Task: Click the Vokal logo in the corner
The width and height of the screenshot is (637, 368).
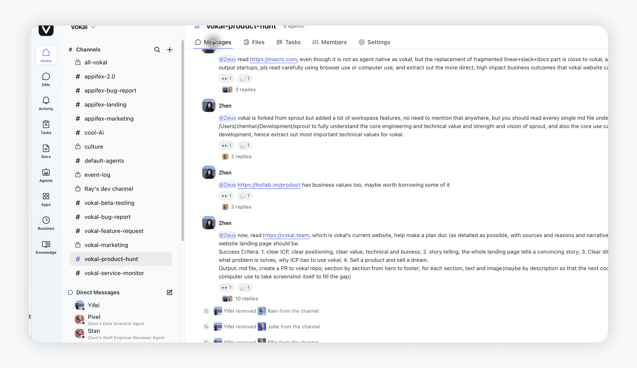Action: click(x=46, y=30)
